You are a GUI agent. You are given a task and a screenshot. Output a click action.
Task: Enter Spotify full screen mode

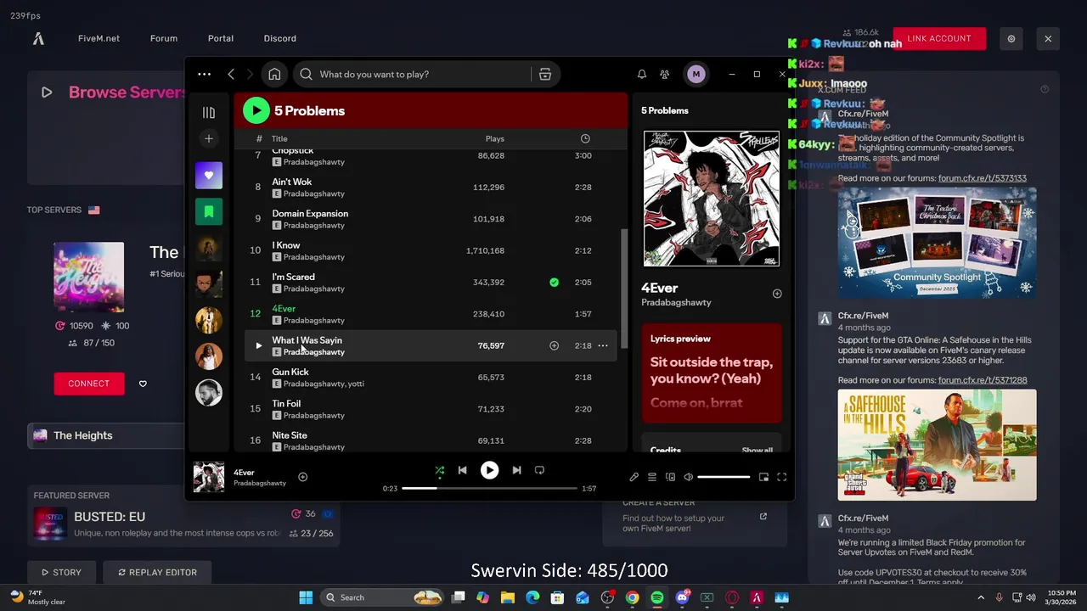tap(782, 477)
